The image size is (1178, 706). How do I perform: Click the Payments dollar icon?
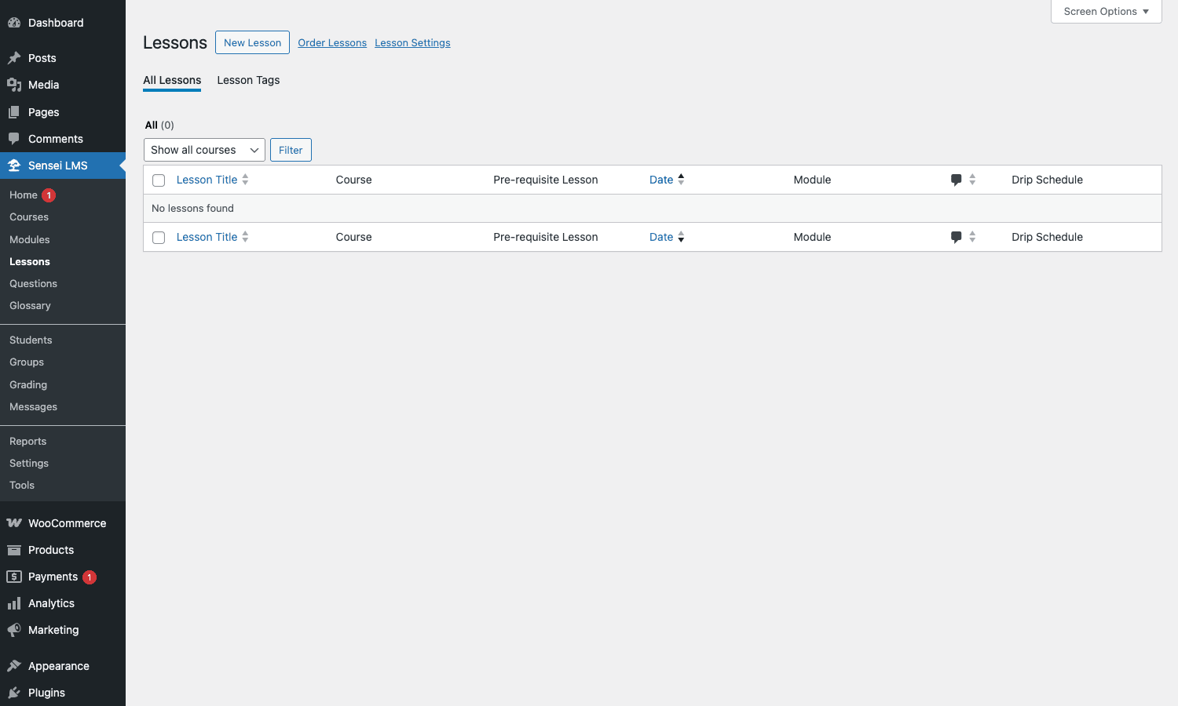pyautogui.click(x=14, y=577)
